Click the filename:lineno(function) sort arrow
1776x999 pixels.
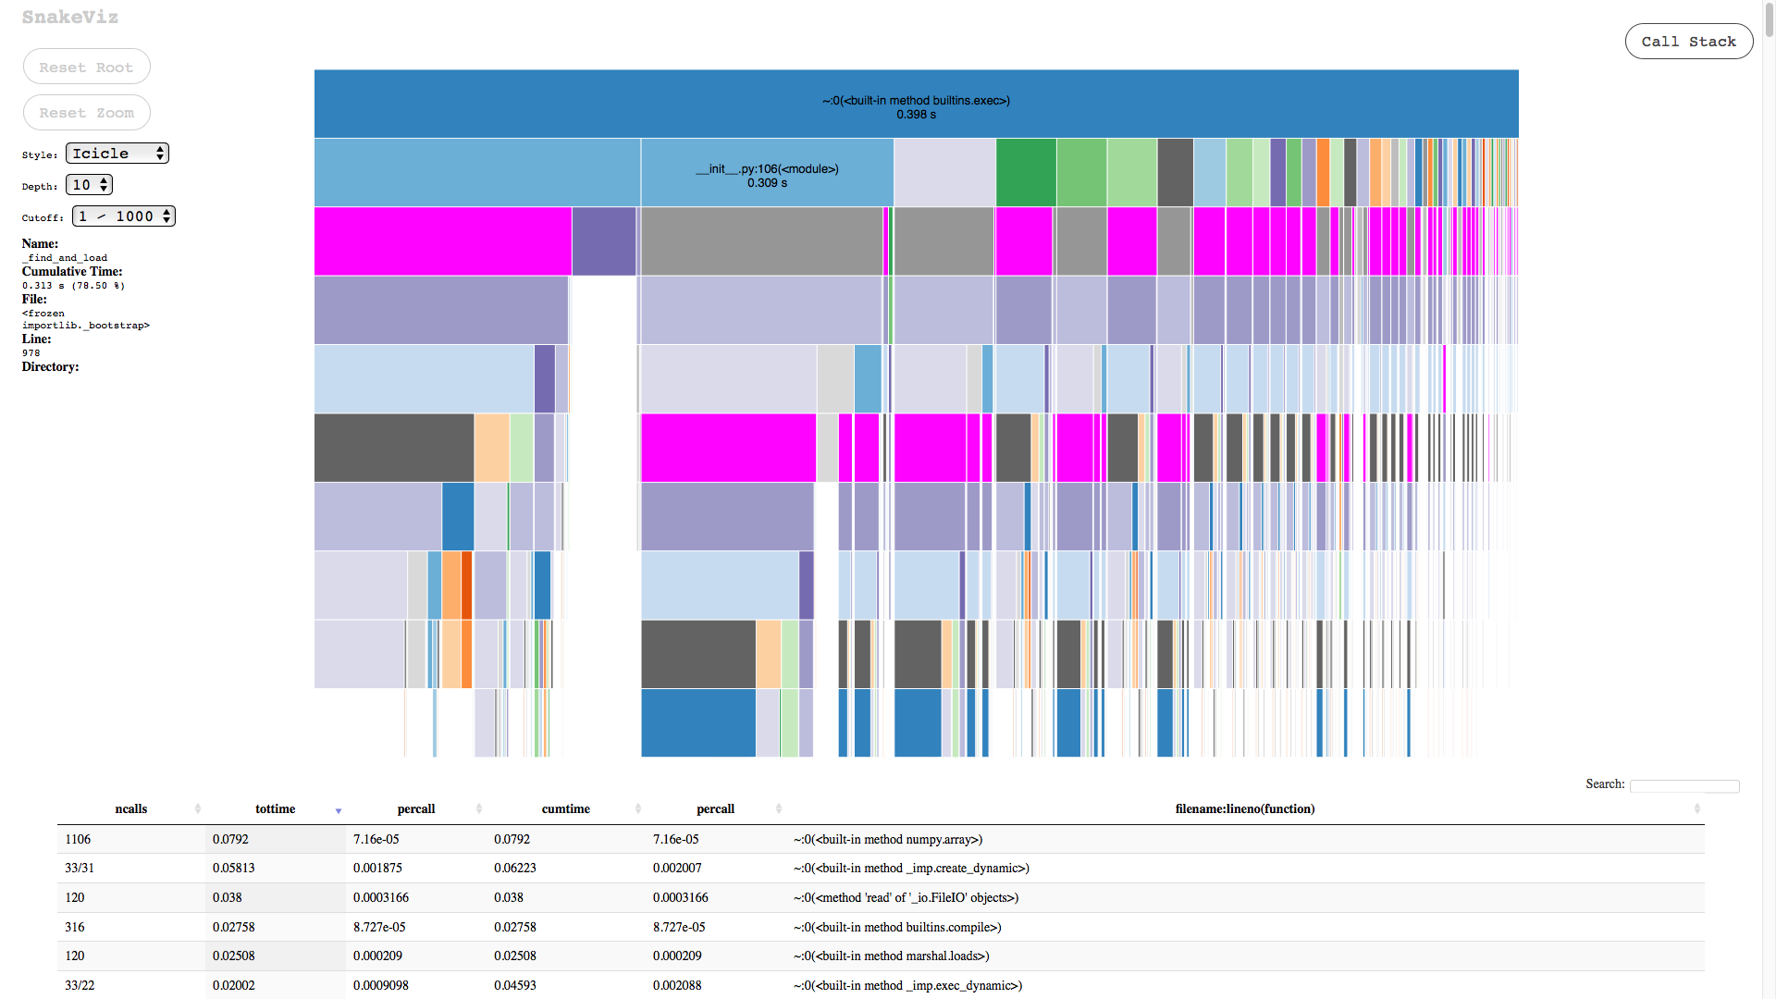tap(1696, 808)
